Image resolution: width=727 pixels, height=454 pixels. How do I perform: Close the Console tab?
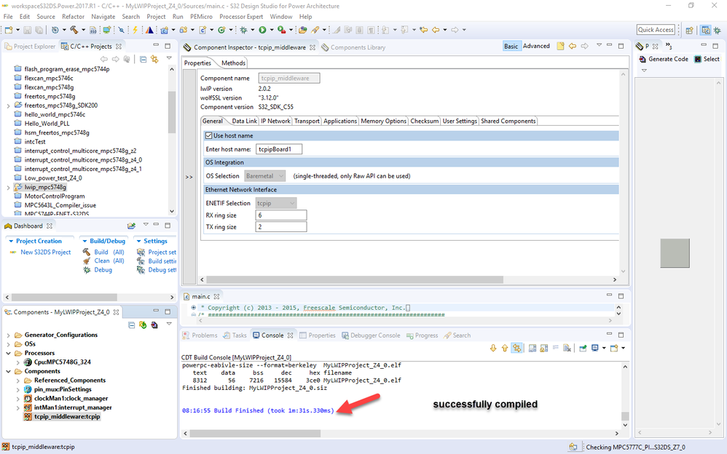(290, 335)
